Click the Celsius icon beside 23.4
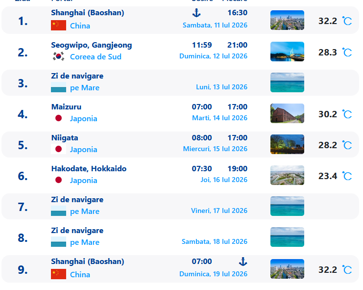This screenshot has height=290, width=363. pos(347,176)
